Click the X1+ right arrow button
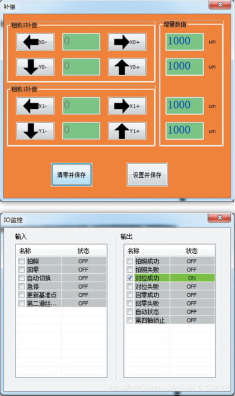Screen dimensions: 235x396 [x=127, y=106]
